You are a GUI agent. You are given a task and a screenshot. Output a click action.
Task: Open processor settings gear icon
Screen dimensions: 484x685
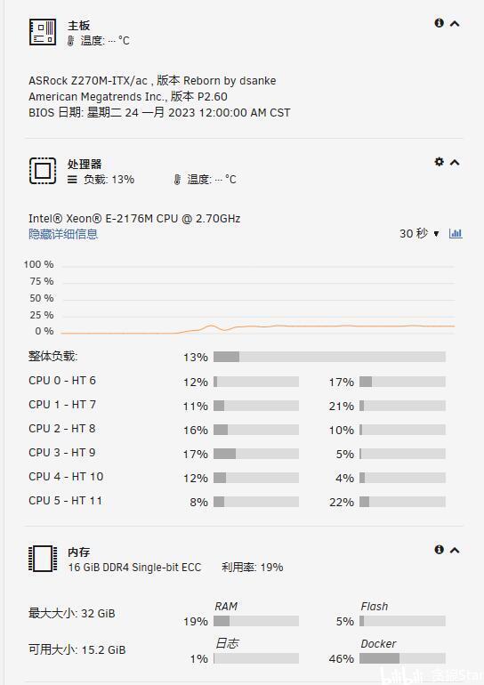point(439,162)
